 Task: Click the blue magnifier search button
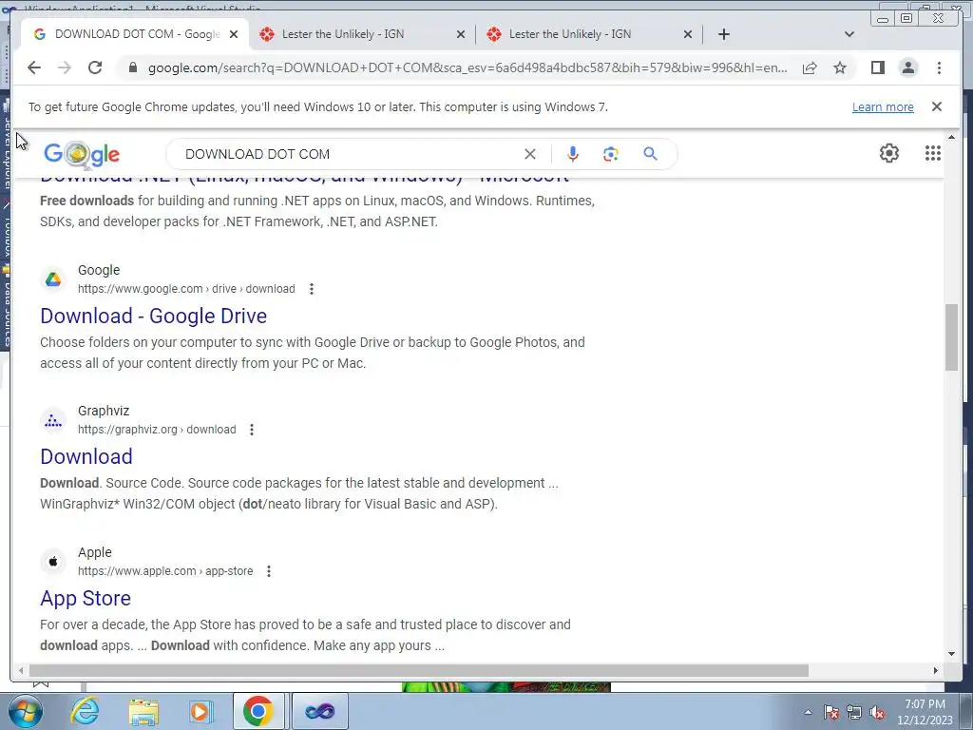tap(650, 153)
